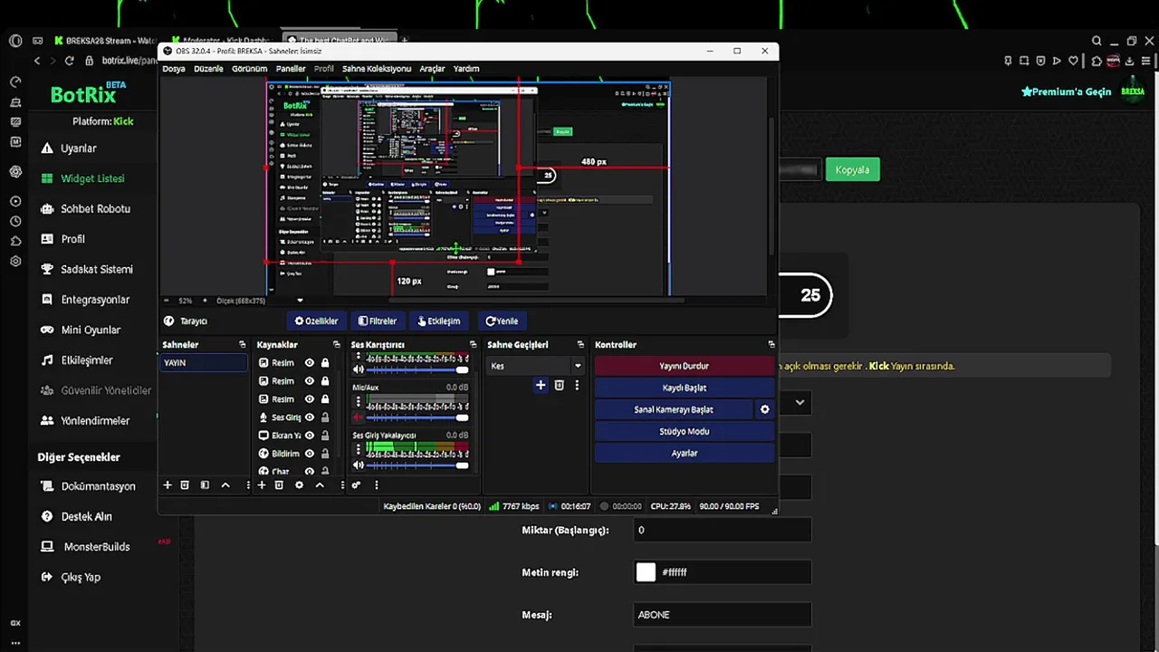Open preview scale dropdown next to Ölçek

pyautogui.click(x=300, y=301)
